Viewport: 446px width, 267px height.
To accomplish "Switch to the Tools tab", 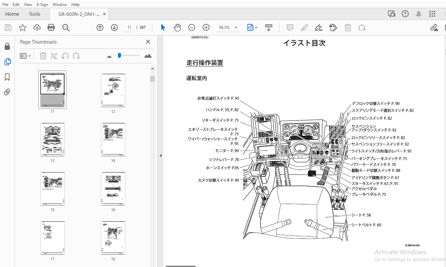I will coord(34,14).
